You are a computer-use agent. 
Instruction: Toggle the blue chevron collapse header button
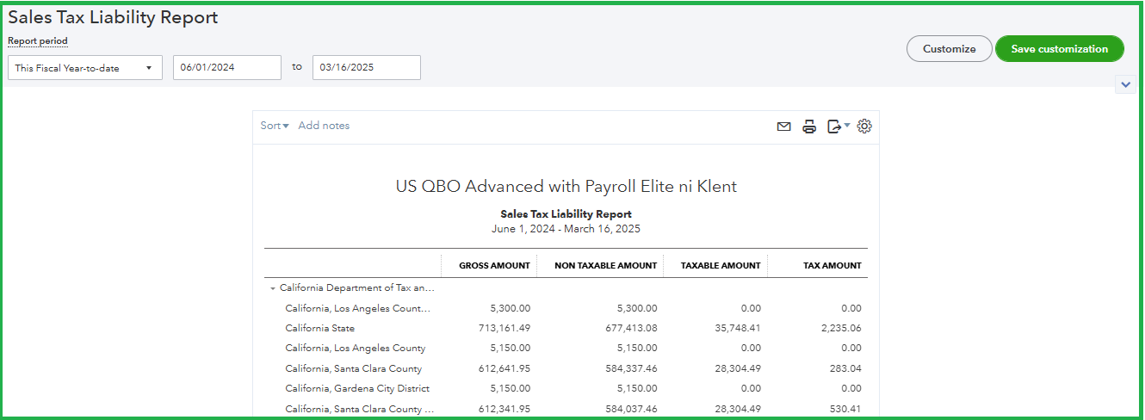pyautogui.click(x=1125, y=84)
